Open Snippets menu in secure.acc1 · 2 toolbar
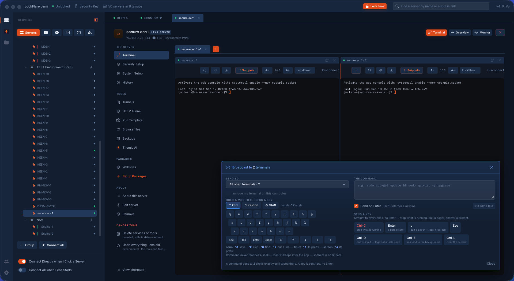The width and height of the screenshot is (514, 281). coord(412,70)
